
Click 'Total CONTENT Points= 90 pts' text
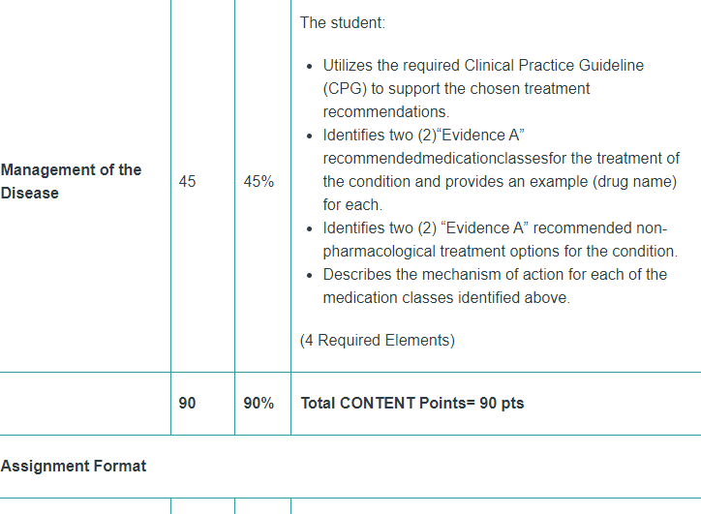click(412, 403)
